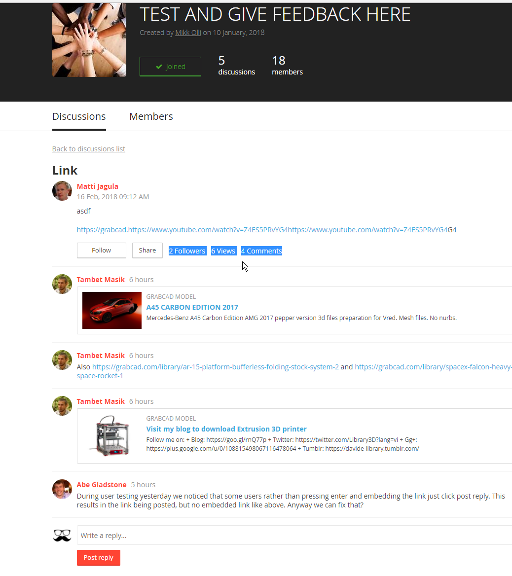This screenshot has height=576, width=512.
Task: Toggle the Joined membership button
Action: [x=170, y=67]
